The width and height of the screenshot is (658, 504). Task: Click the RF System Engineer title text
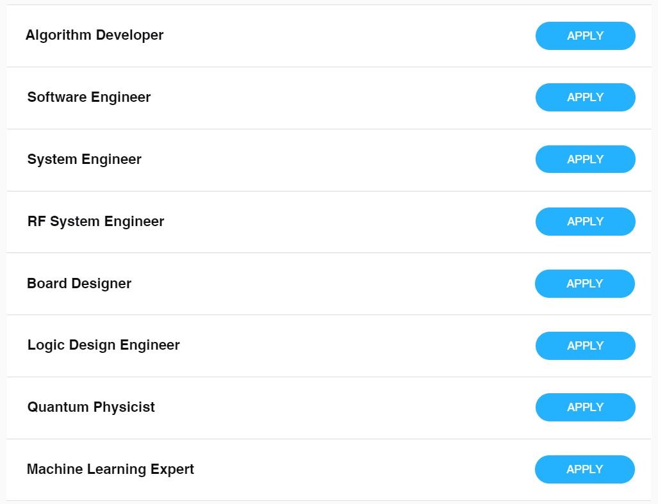point(95,222)
